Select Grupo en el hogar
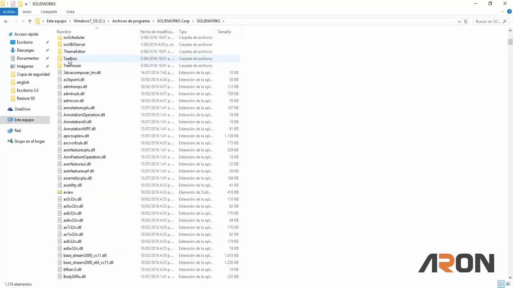513x288 pixels. click(30, 142)
